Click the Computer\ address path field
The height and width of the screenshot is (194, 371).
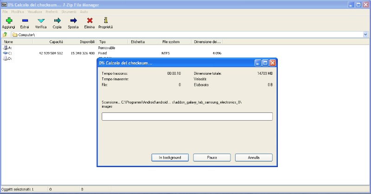point(185,35)
